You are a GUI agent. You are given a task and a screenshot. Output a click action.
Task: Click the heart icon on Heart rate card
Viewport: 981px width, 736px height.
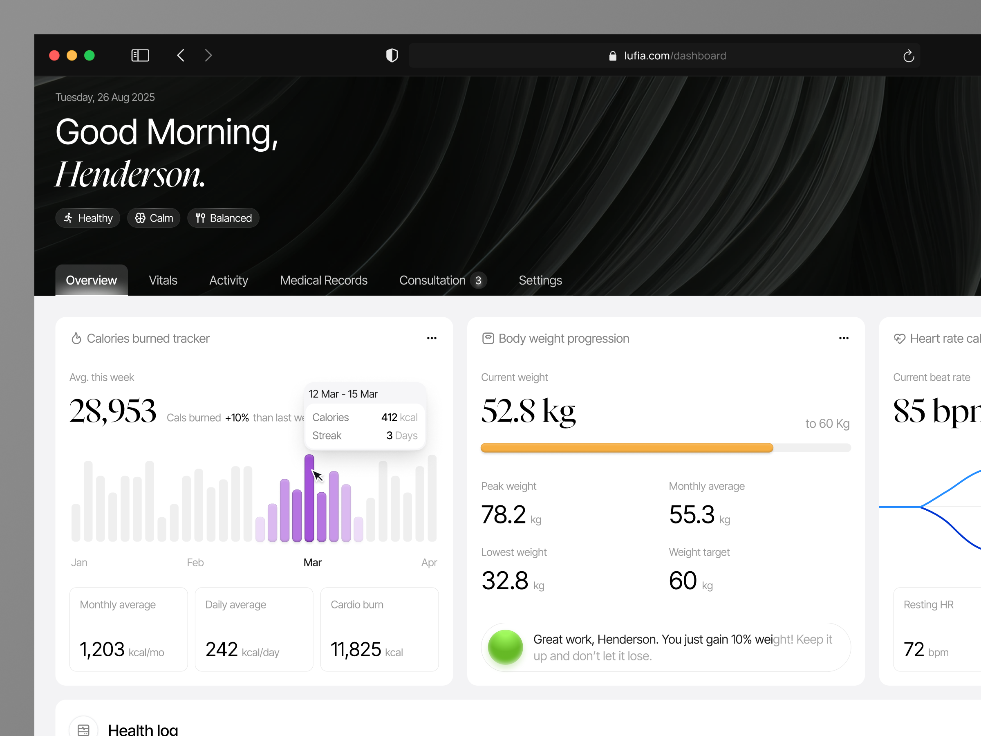(900, 338)
